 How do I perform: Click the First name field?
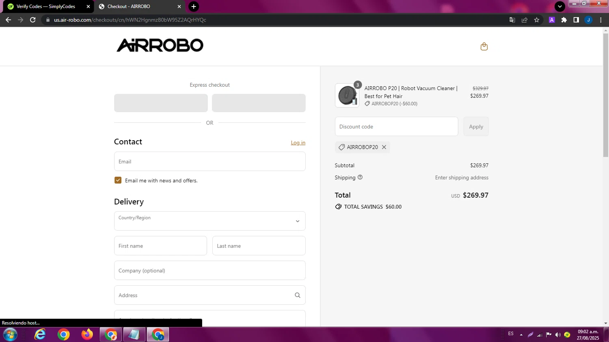160,246
